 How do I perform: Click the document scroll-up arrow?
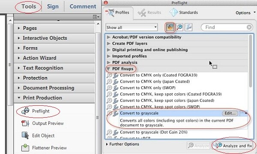pyautogui.click(x=10, y=21)
